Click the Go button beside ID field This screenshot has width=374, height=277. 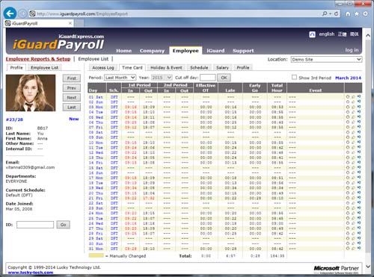coord(64,225)
